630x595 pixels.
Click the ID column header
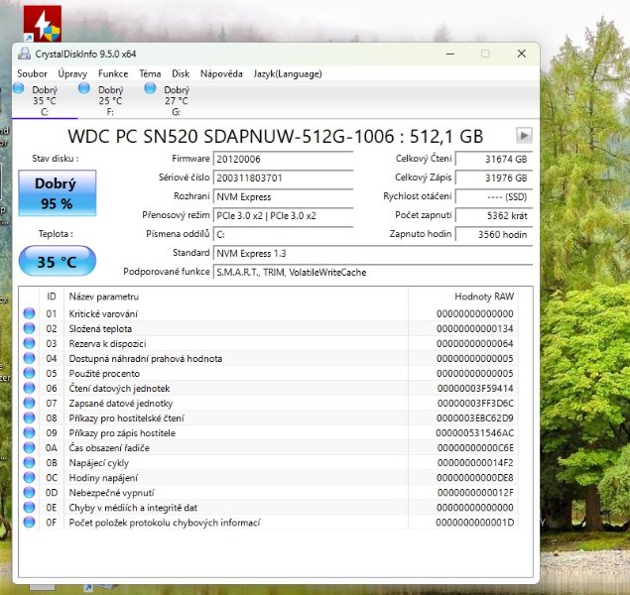pos(52,297)
